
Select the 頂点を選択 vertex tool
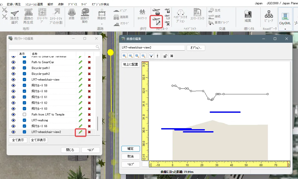[15, 16]
